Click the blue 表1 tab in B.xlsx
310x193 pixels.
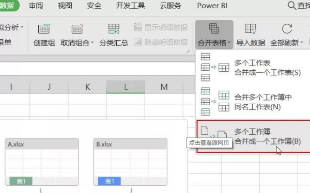click(110, 181)
